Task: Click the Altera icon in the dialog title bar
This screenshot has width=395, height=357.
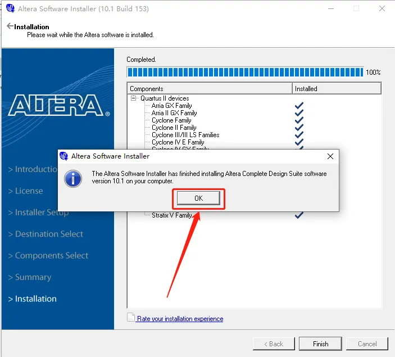Action: [x=63, y=156]
